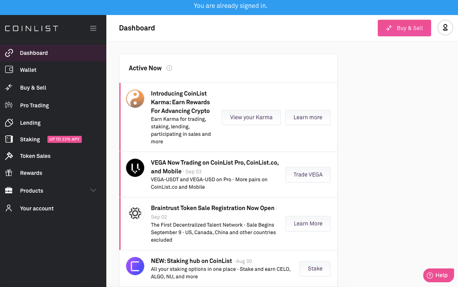Screen dimensions: 458x287
Task: Open Lending in the sidebar
Action: pos(53,123)
